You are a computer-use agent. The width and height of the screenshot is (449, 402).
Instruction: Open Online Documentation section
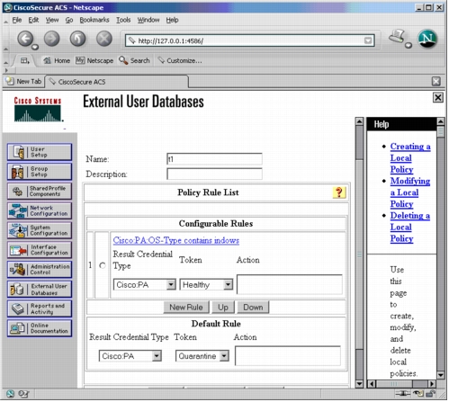40,328
